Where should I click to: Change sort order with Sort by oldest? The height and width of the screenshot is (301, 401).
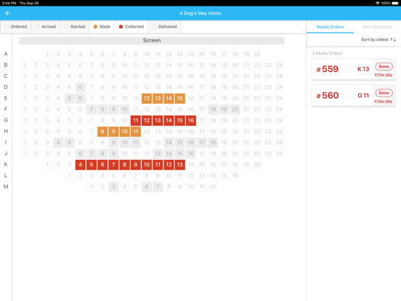click(x=378, y=39)
